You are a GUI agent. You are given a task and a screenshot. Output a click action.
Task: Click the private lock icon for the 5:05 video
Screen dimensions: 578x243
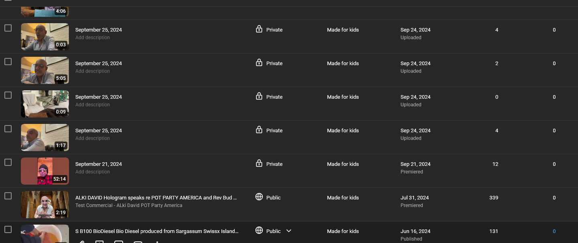tap(259, 63)
